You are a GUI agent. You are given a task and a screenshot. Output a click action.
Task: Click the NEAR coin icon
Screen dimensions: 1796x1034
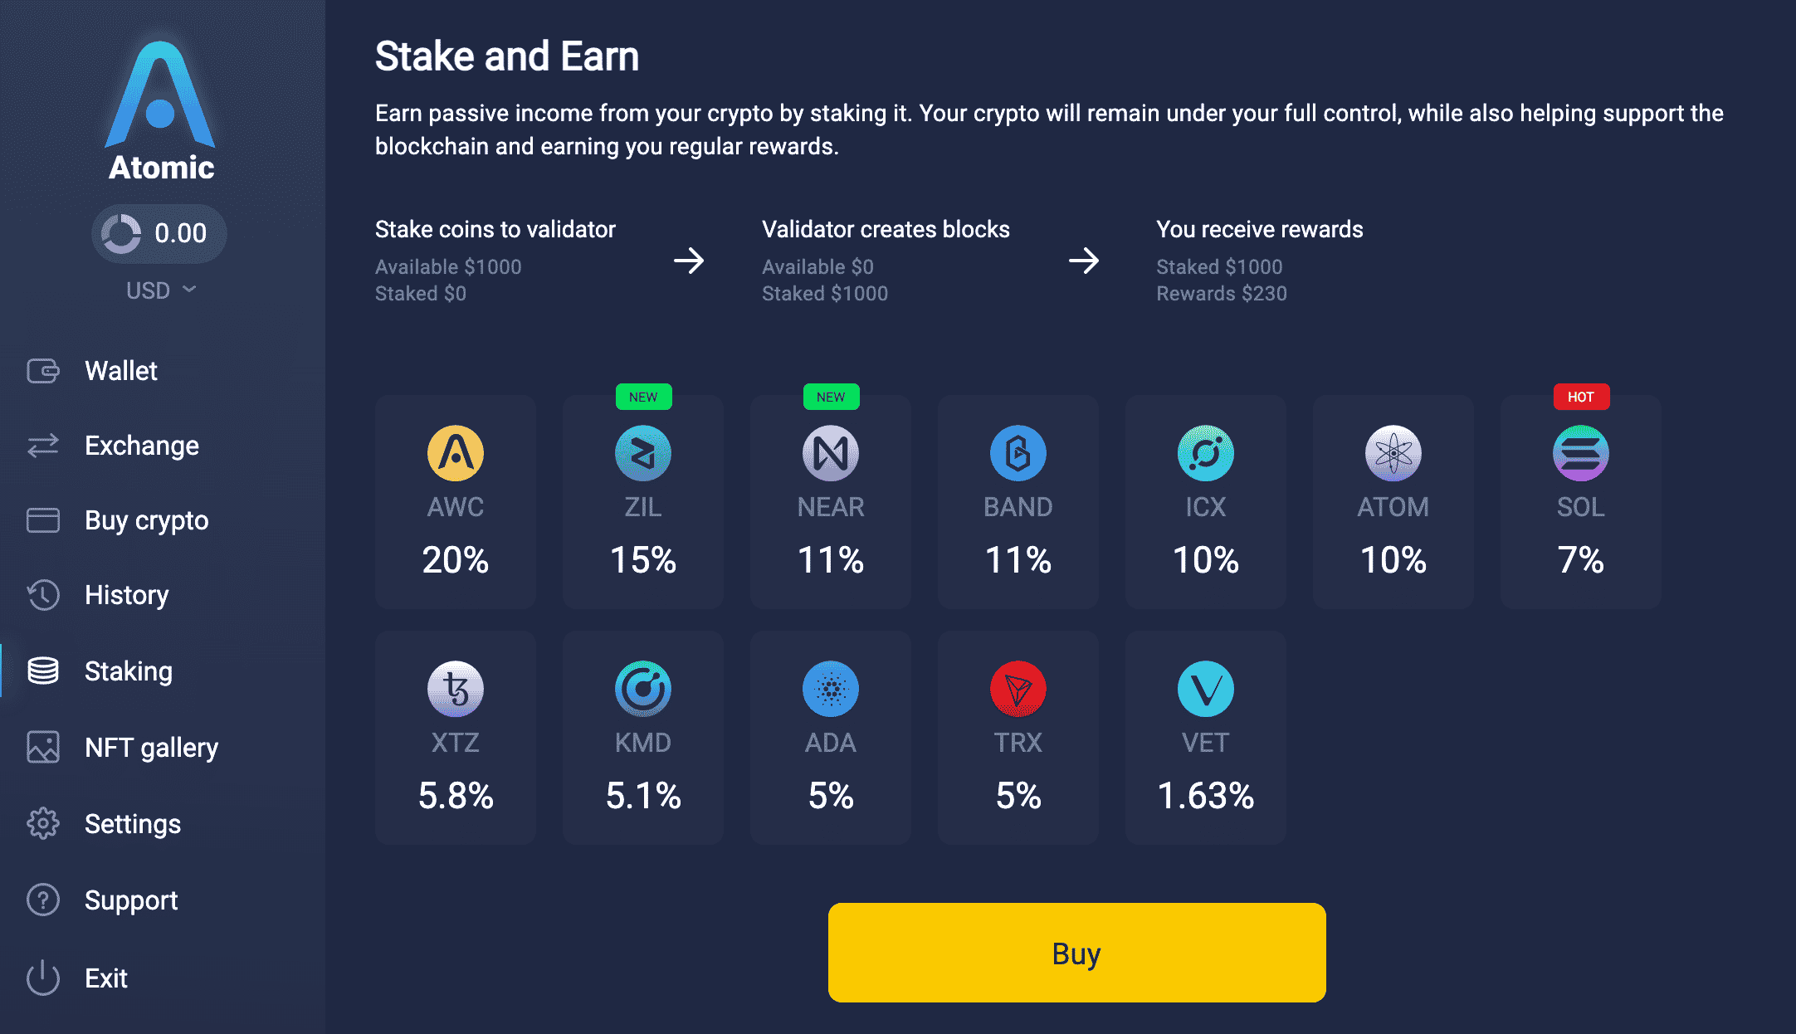pos(831,453)
